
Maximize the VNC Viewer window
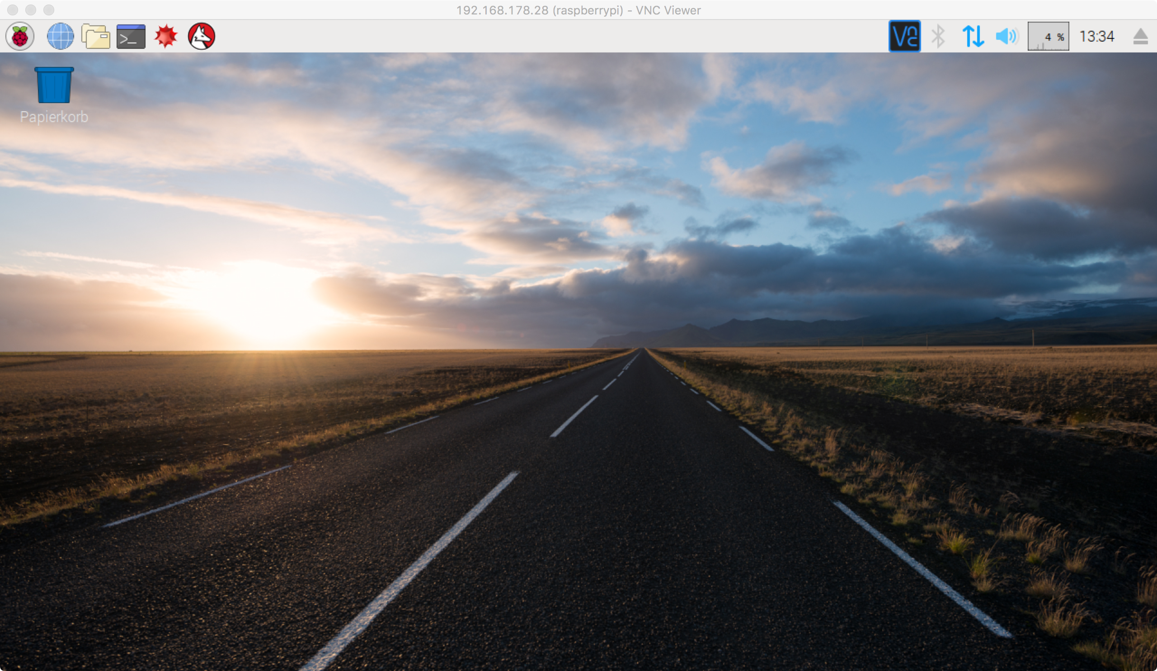pyautogui.click(x=49, y=9)
